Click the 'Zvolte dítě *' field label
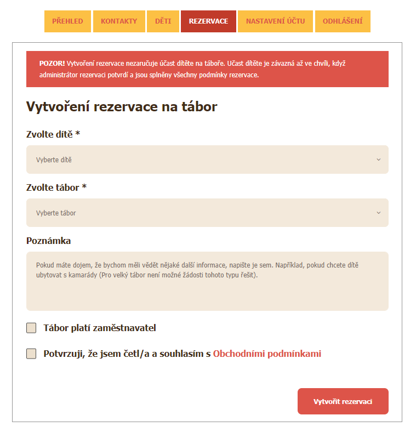 (x=53, y=134)
